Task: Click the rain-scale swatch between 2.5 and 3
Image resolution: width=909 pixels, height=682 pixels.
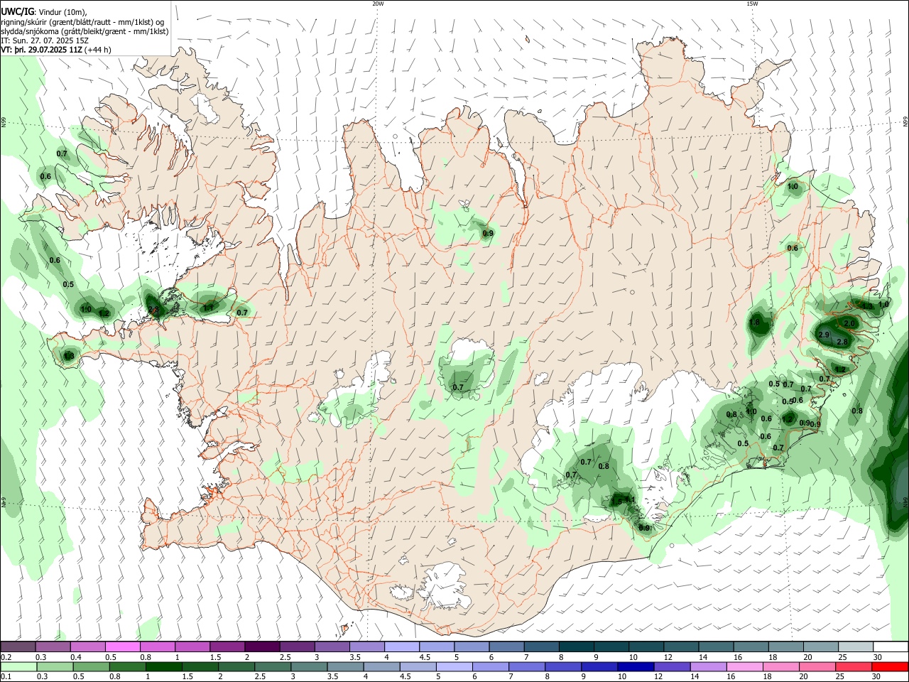Action: coord(272,666)
